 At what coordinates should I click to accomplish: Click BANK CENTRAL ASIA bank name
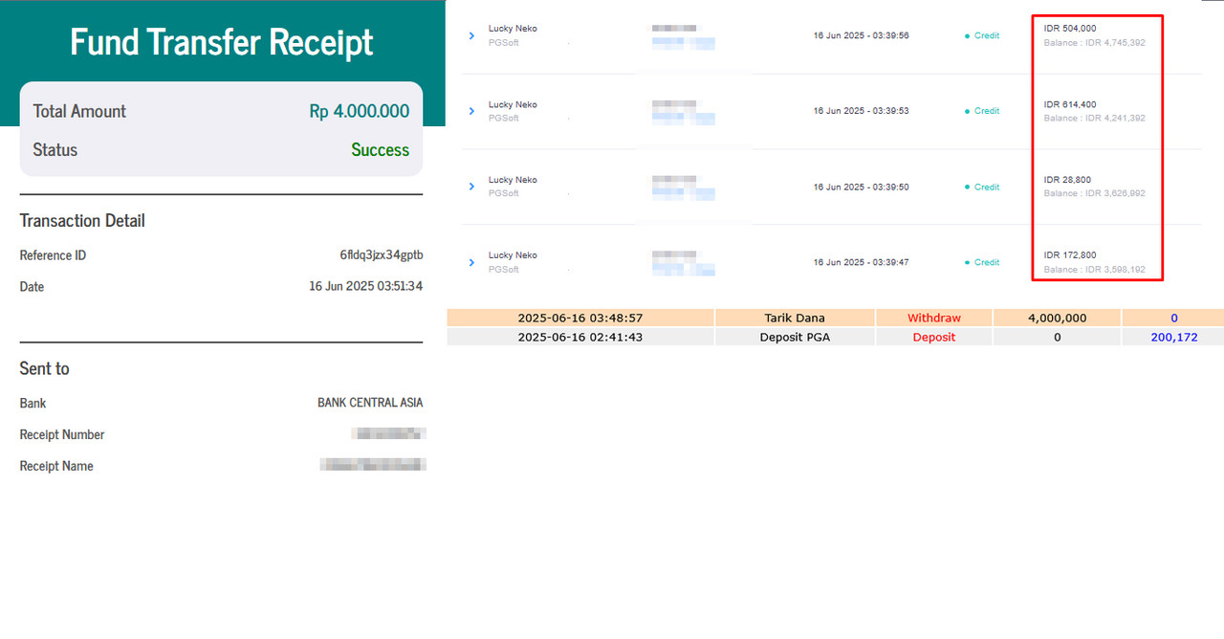[x=370, y=403]
